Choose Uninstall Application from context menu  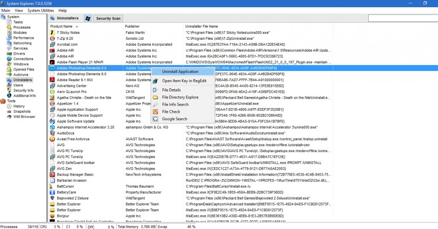[183, 72]
